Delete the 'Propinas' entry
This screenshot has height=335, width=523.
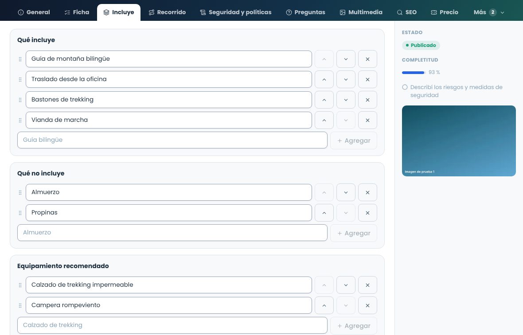(367, 213)
